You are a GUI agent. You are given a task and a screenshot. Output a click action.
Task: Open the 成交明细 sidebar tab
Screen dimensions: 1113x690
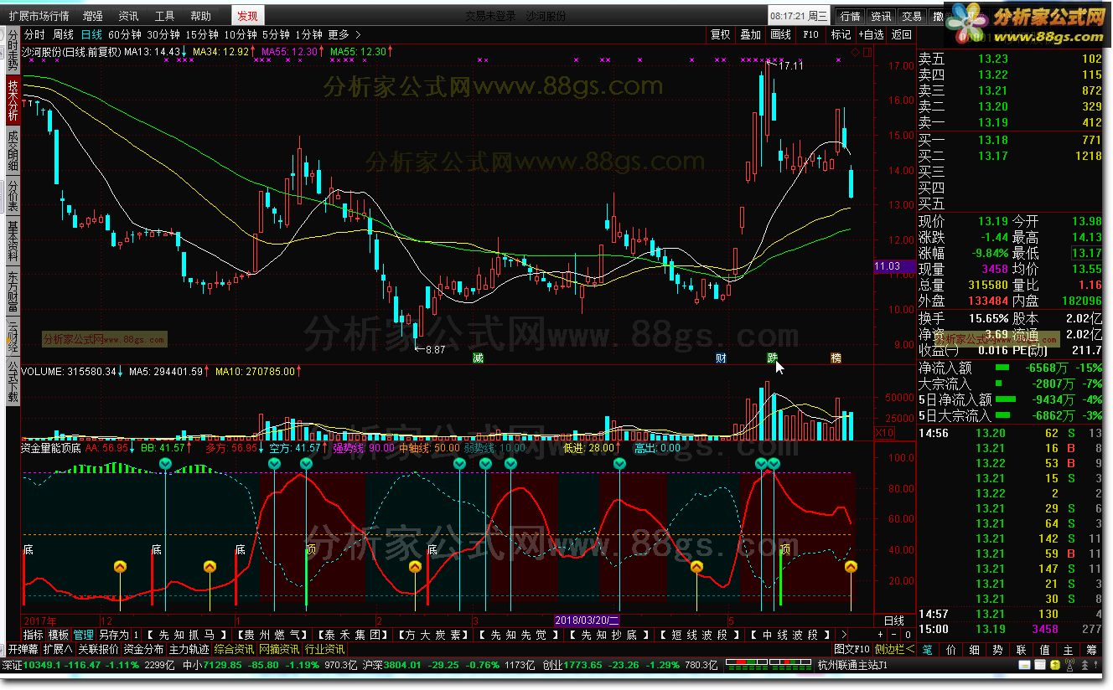pos(12,152)
